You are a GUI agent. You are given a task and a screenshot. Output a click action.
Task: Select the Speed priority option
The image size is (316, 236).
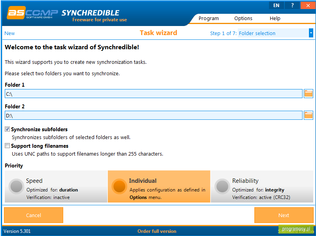(x=56, y=186)
